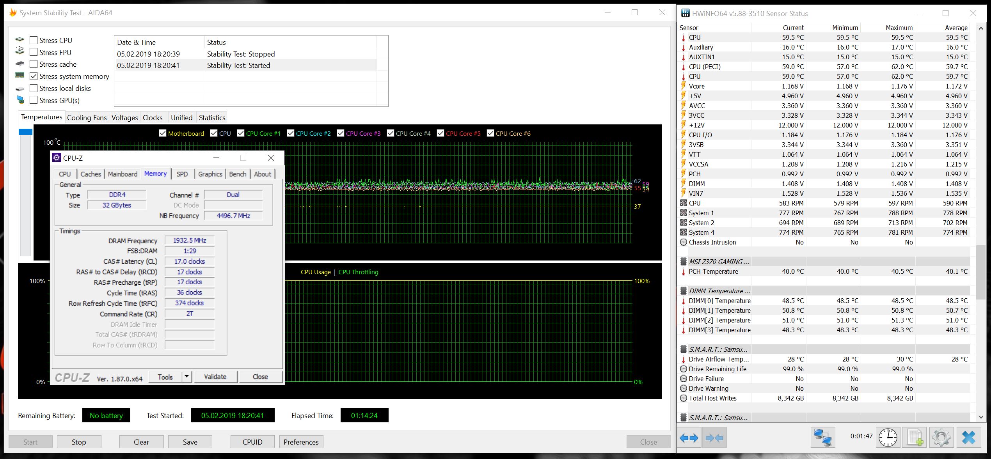Hide CPU Core #5 graph line
Screen dimensions: 991x459
[440, 133]
